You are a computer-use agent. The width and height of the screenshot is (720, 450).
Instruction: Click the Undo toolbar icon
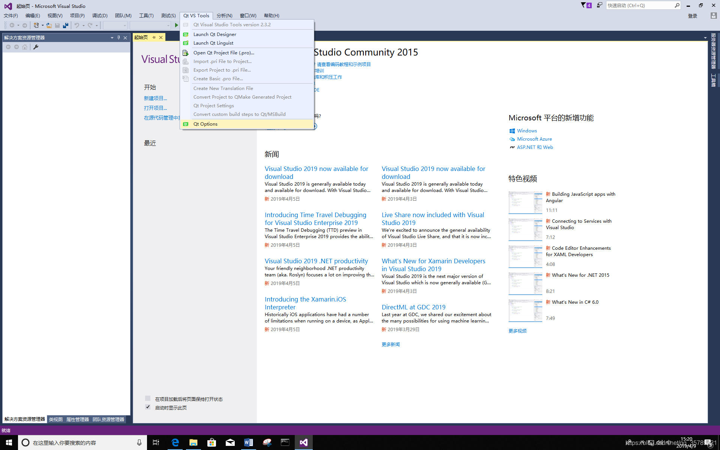coord(76,25)
